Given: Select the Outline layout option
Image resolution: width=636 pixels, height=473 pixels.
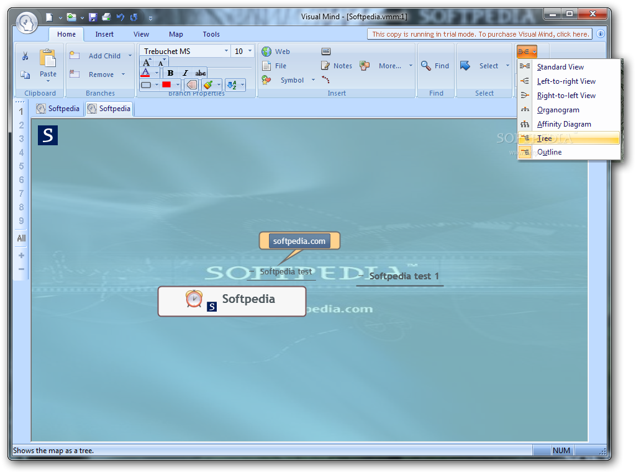Looking at the screenshot, I should pos(569,152).
